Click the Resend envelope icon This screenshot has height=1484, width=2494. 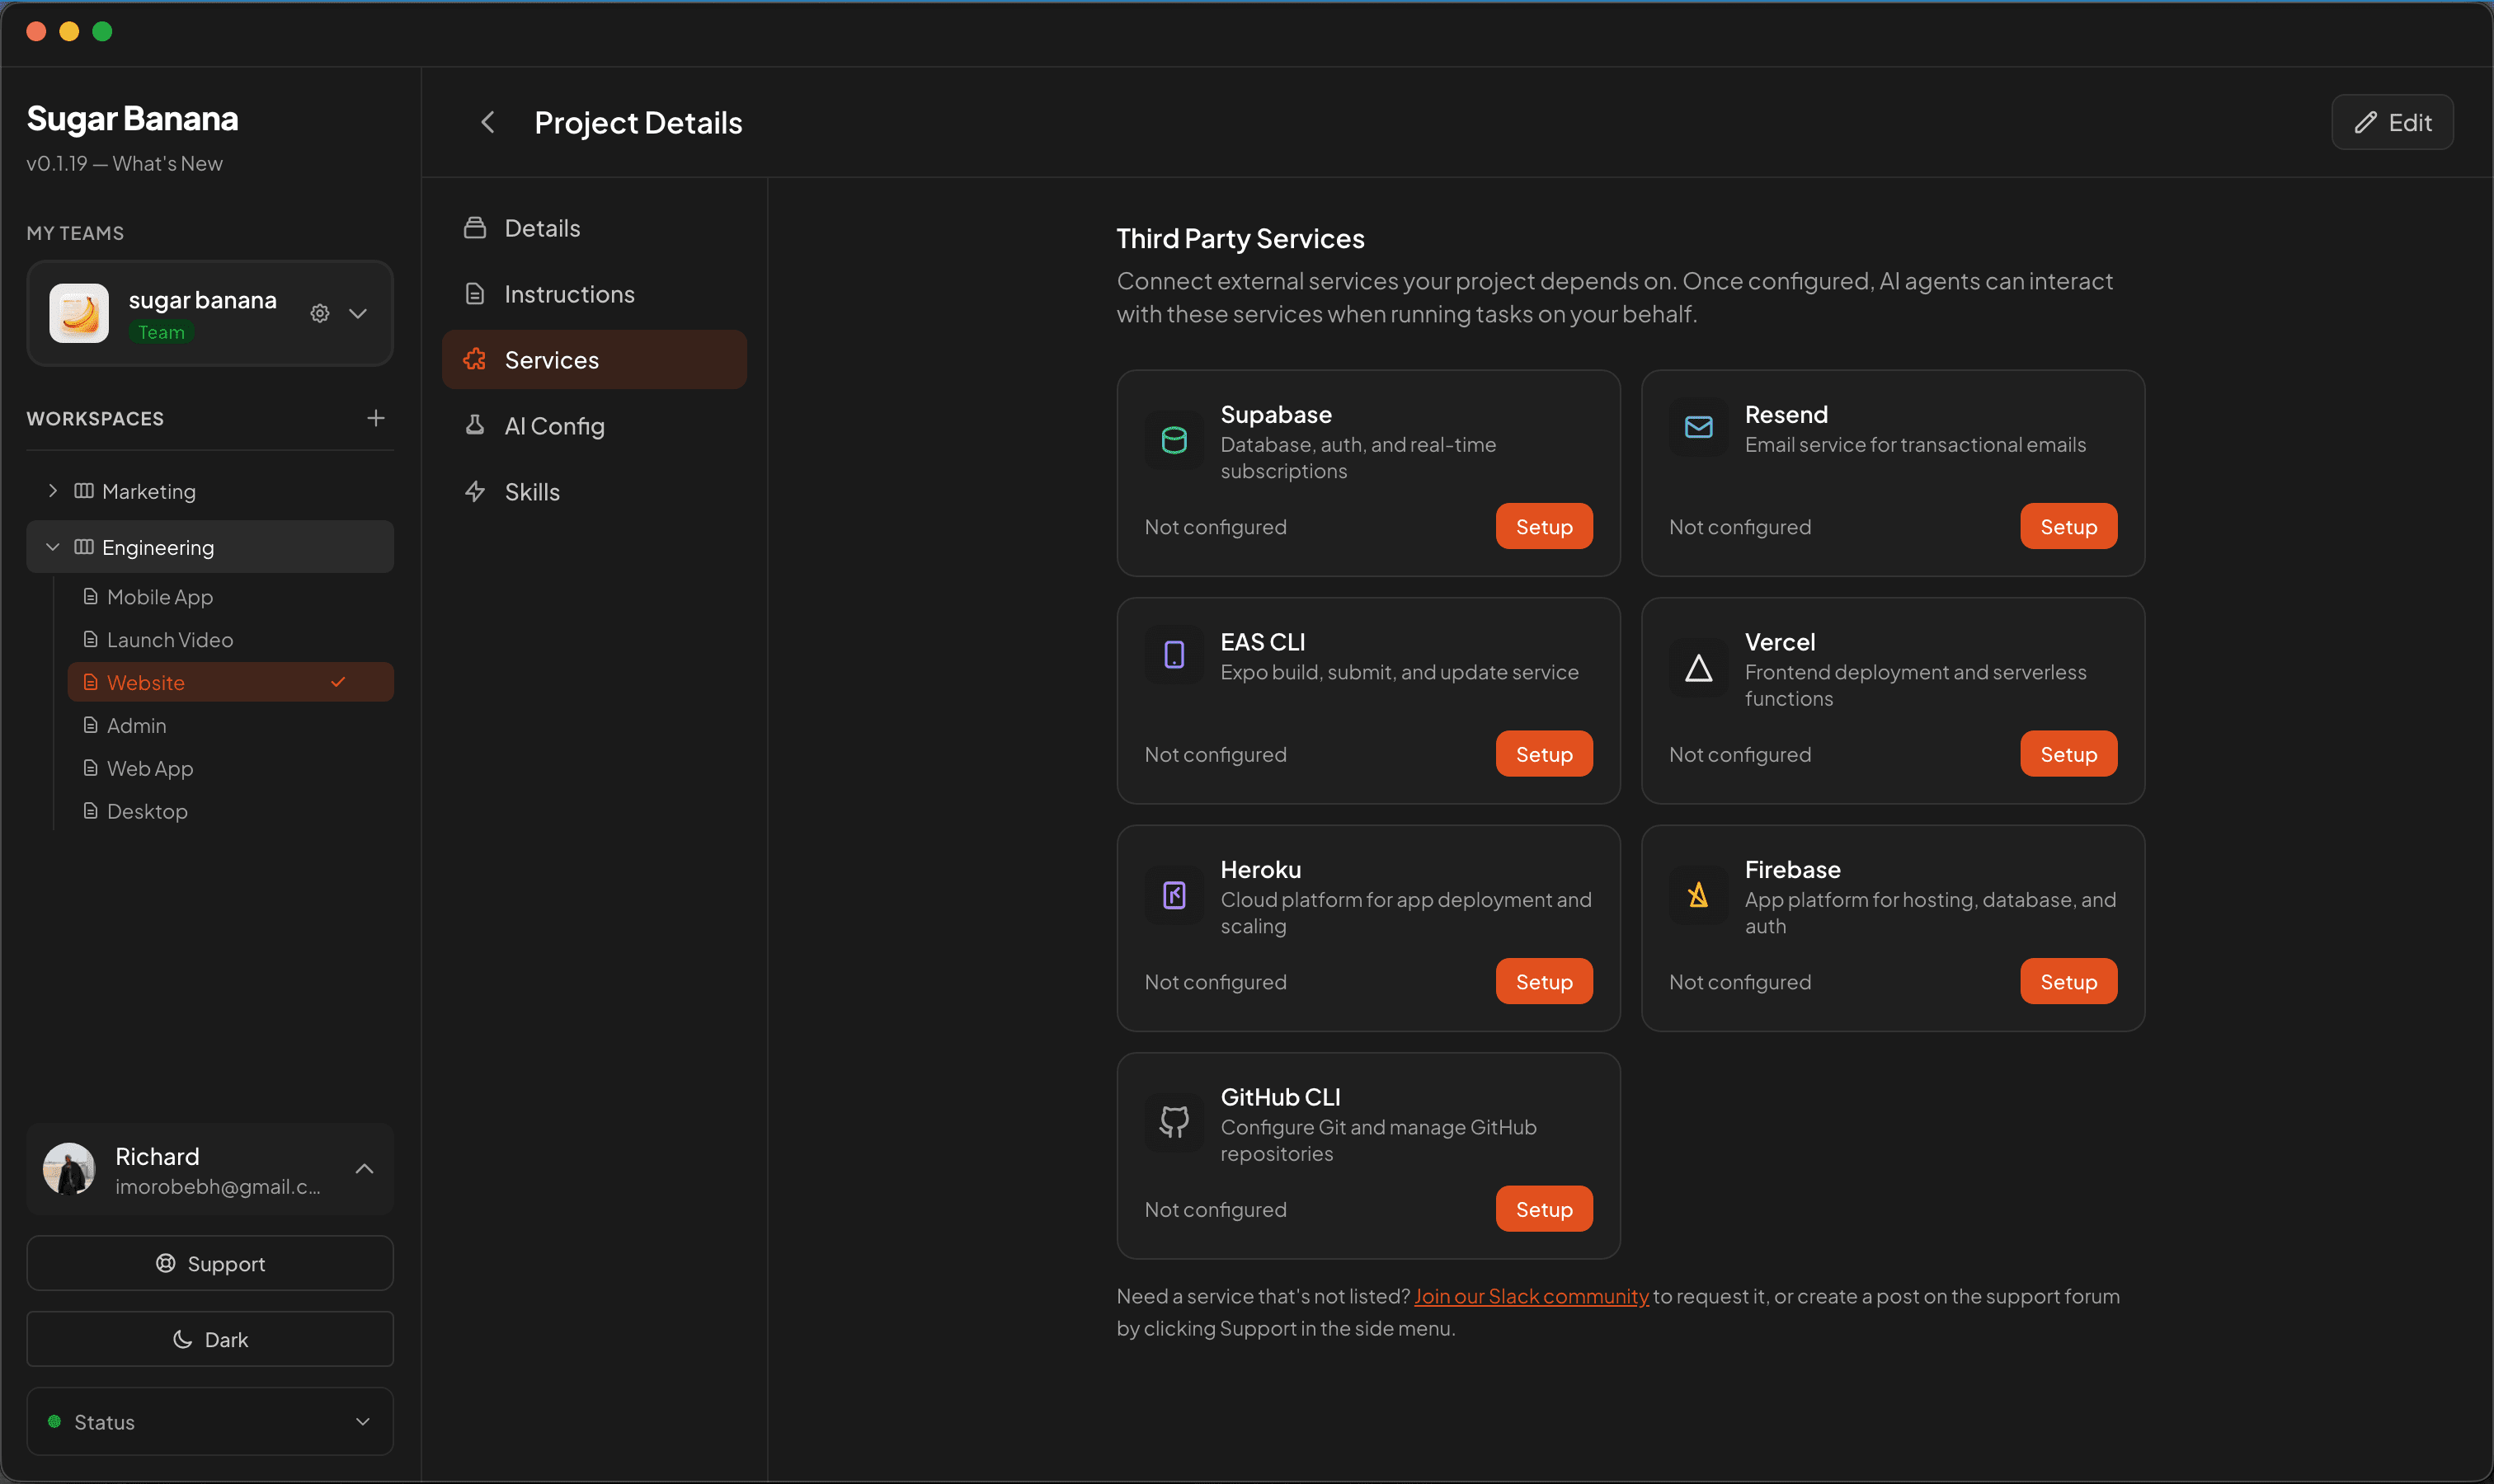click(1699, 427)
